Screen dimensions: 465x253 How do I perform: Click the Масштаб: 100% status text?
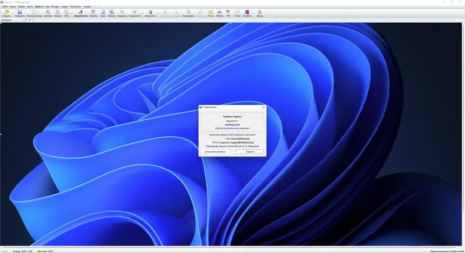45,251
